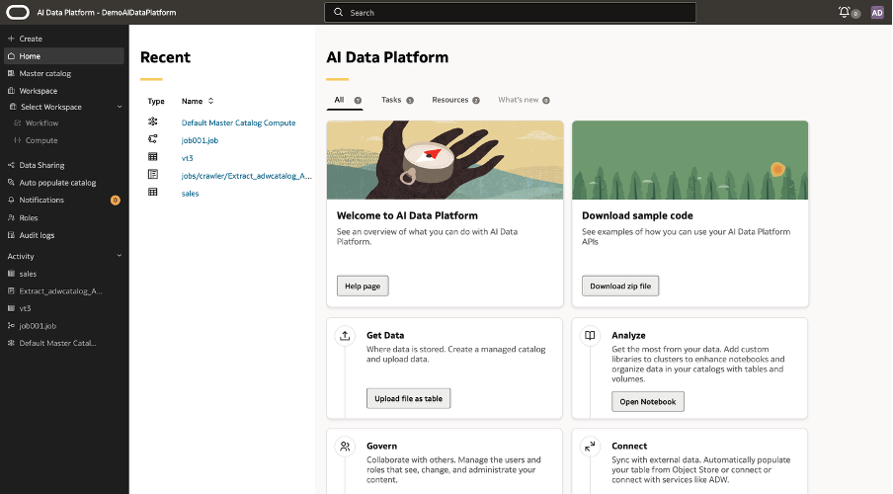
Task: Click the top Search input field
Action: tap(511, 12)
